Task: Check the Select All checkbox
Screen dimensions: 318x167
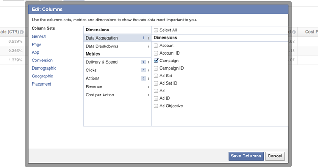Action: click(x=156, y=30)
